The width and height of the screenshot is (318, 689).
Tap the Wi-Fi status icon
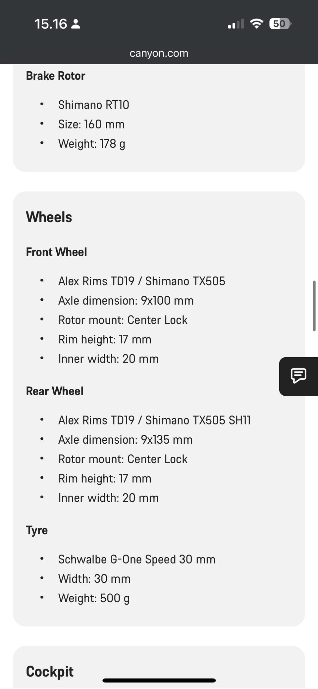pyautogui.click(x=256, y=24)
